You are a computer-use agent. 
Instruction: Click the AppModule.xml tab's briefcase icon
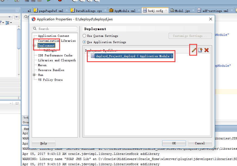[x=111, y=11]
